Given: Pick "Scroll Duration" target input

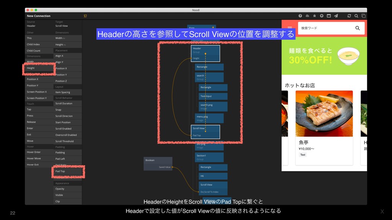Looking at the screenshot, I should click(67, 104).
